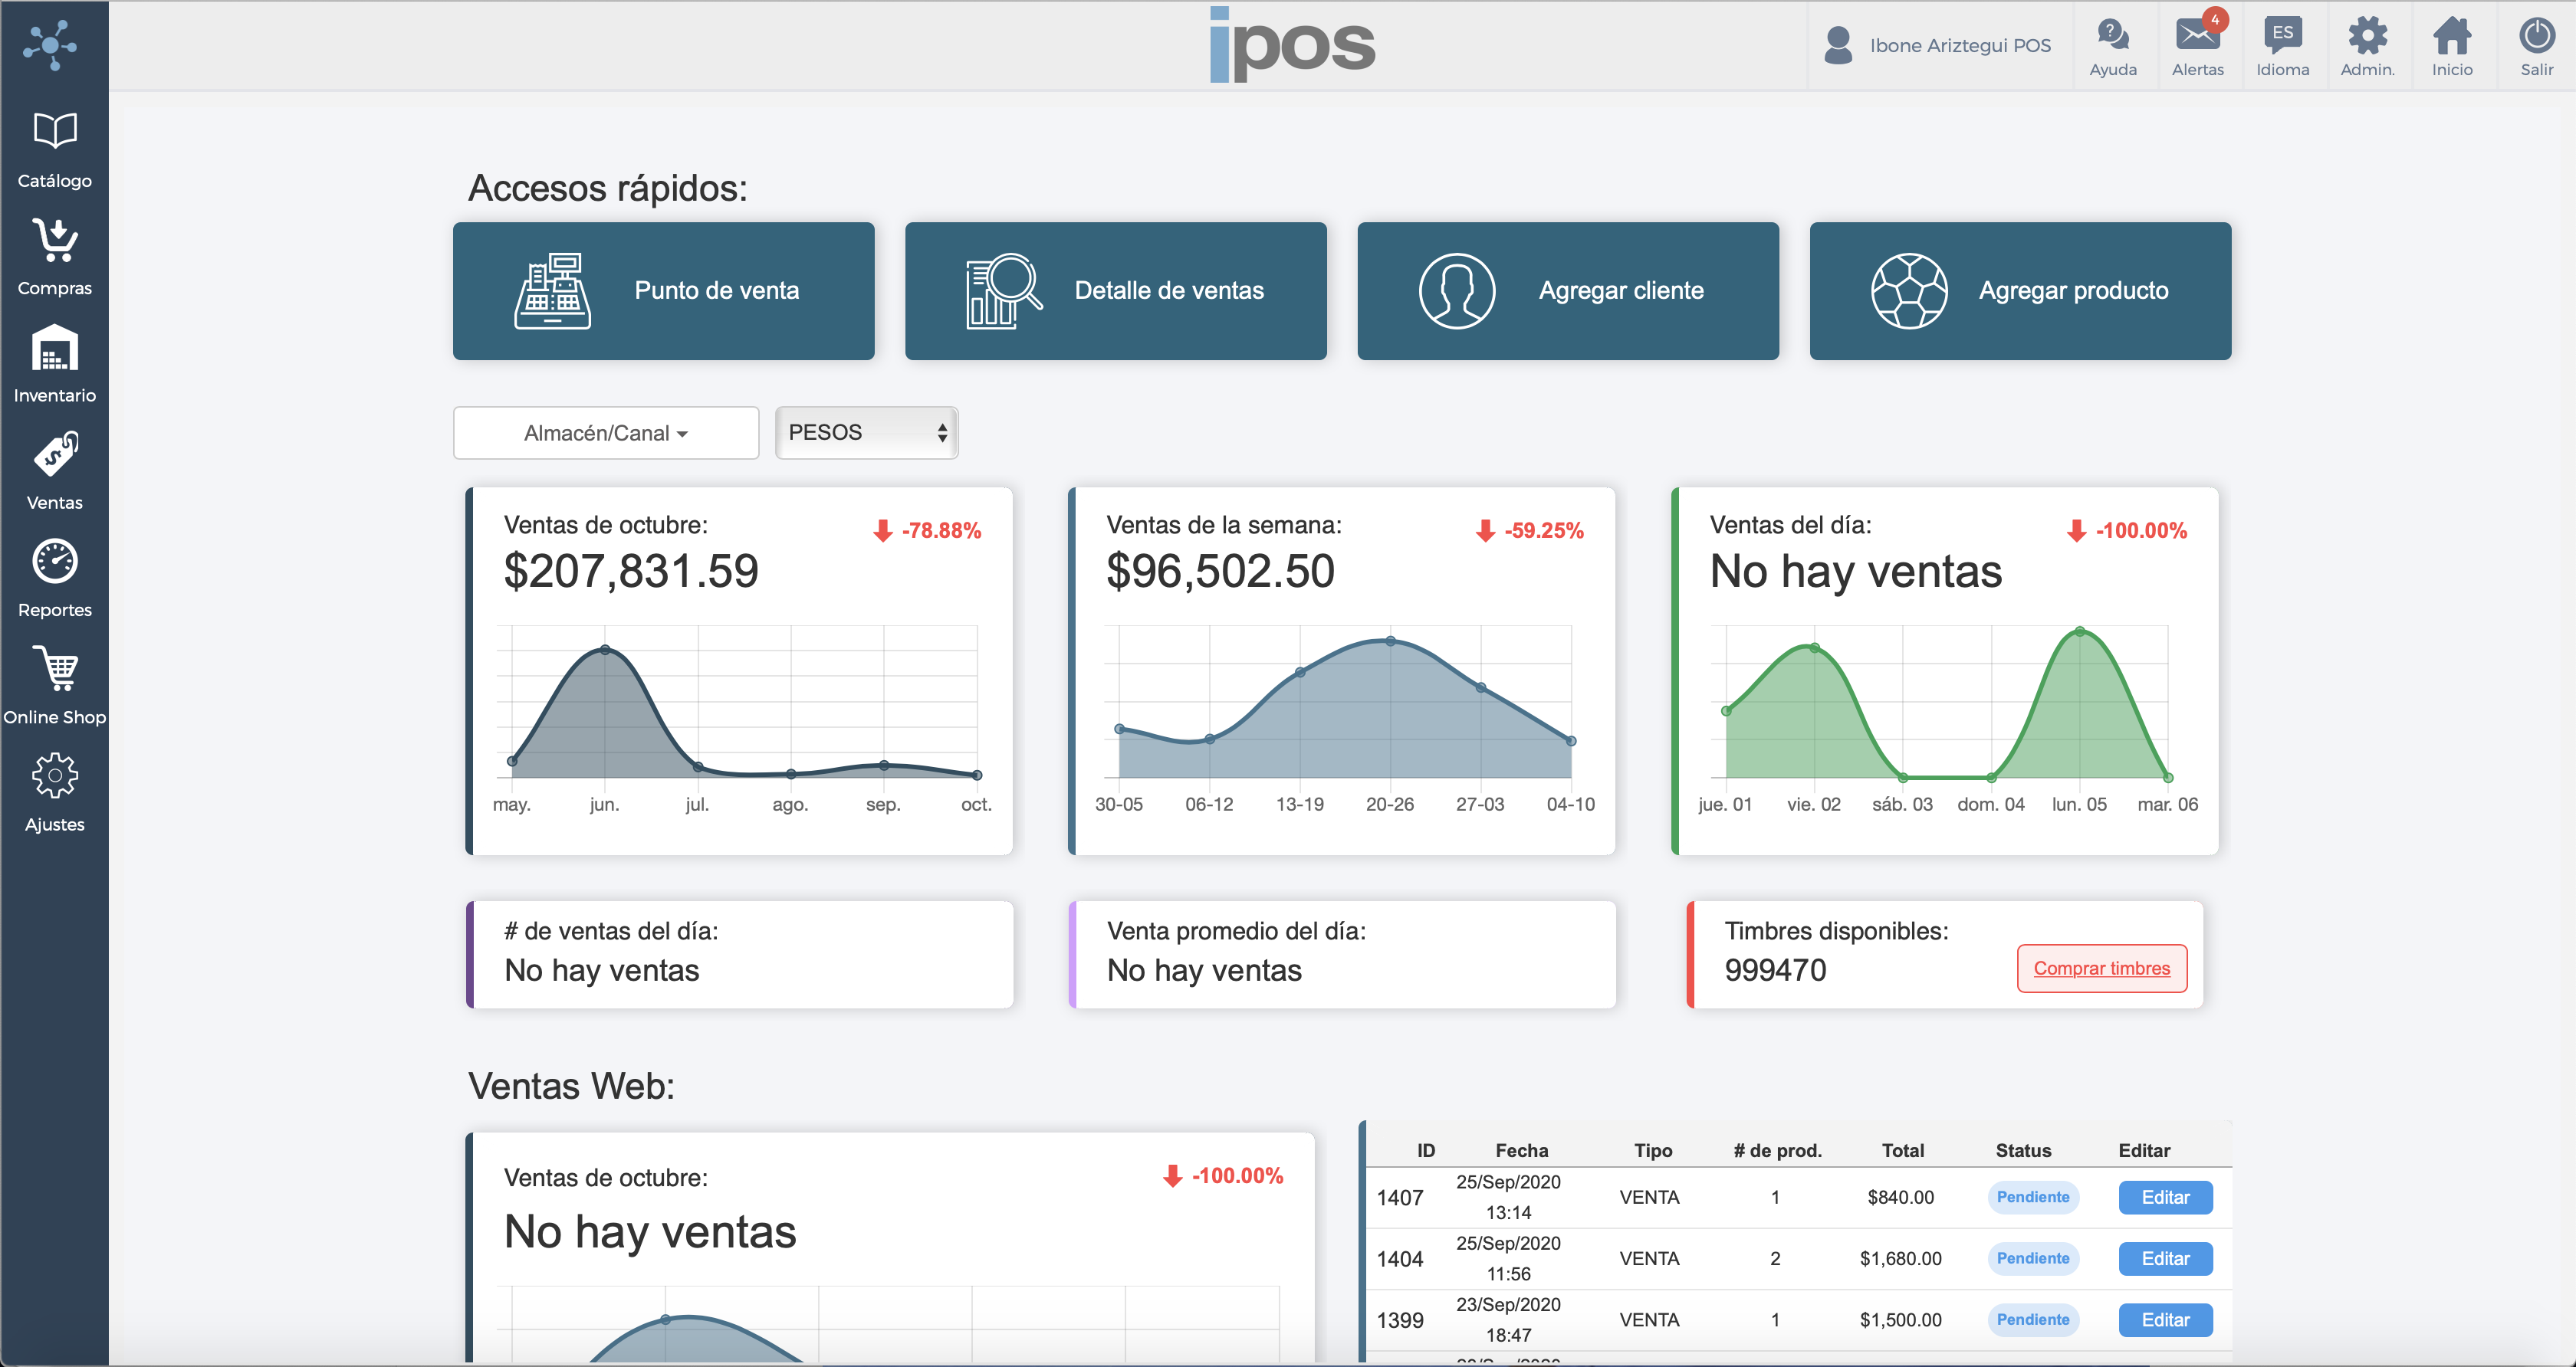Set order 1407 status via Pendiente badge
This screenshot has height=1367, width=2576.
(x=2032, y=1196)
